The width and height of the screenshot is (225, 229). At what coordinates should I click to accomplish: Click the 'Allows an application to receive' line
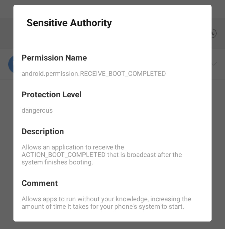[73, 147]
